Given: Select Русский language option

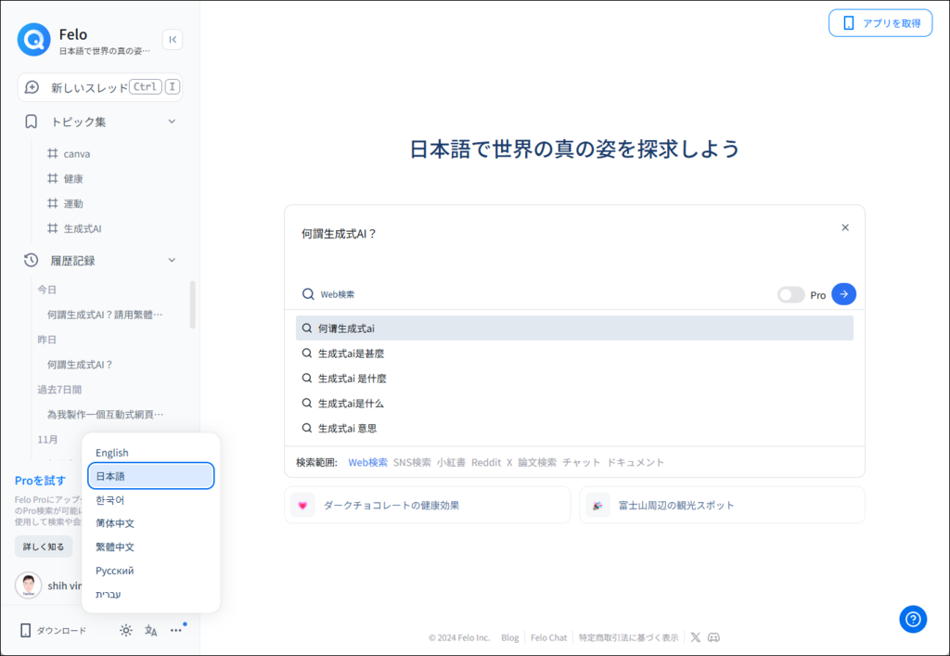Looking at the screenshot, I should click(x=151, y=571).
